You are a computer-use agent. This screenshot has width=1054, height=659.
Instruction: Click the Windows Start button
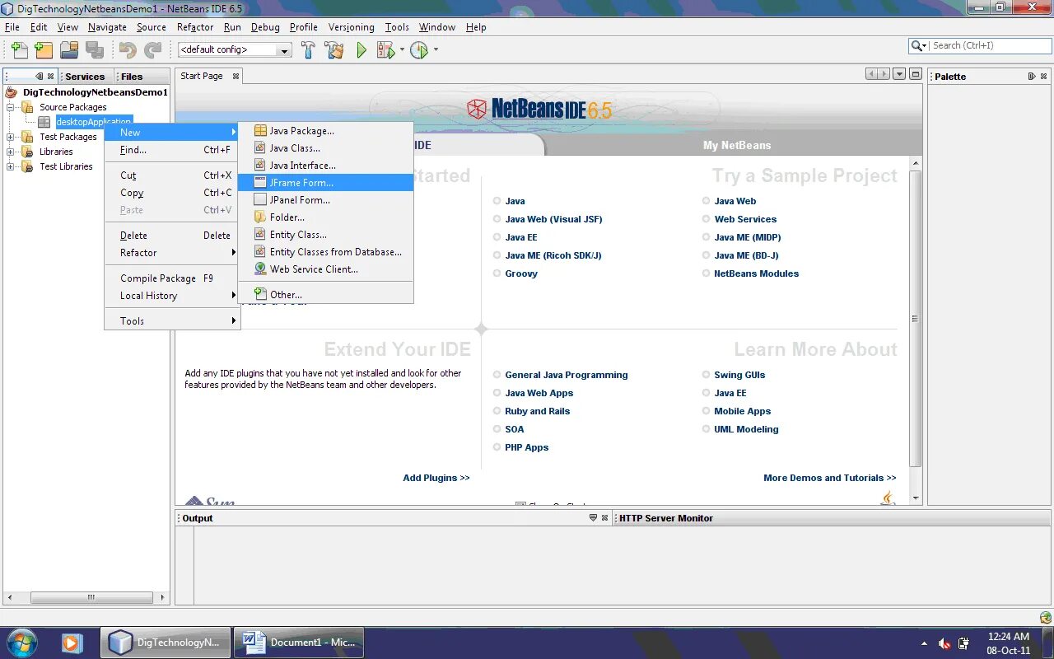tap(21, 643)
